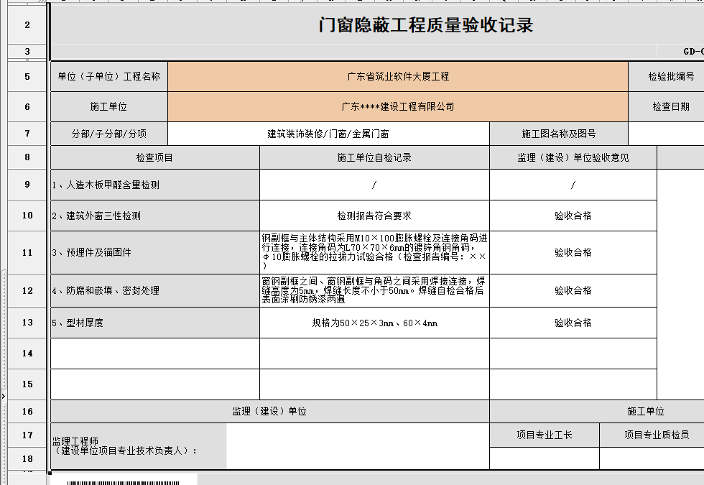Click the self-check record for 预埋件及锚固件

click(x=374, y=252)
